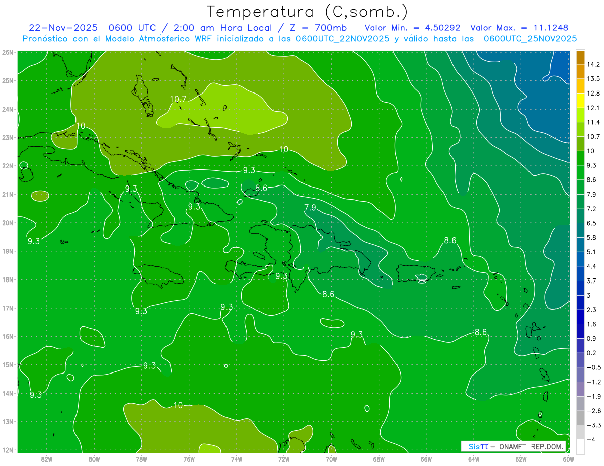Click "Valor Max. = 11.1248" in the header
Image resolution: width=604 pixels, height=466 pixels.
click(x=520, y=28)
